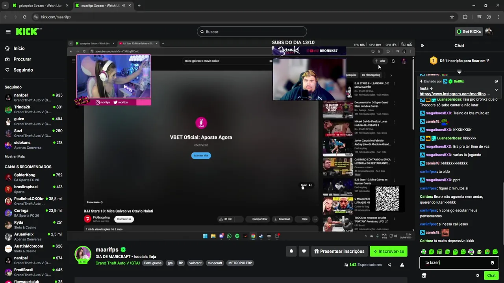Bookmark this page with star icon
The width and height of the screenshot is (504, 283).
tap(452, 17)
